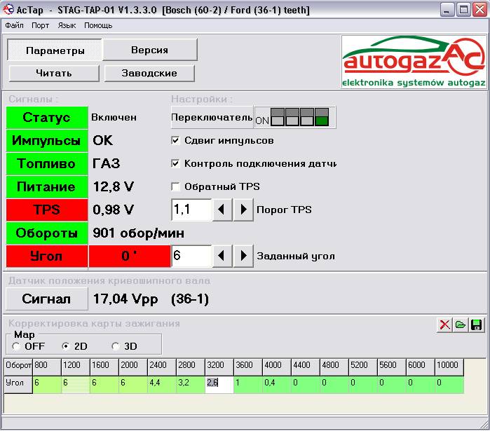
Task: Click the Заводские button
Action: [149, 73]
